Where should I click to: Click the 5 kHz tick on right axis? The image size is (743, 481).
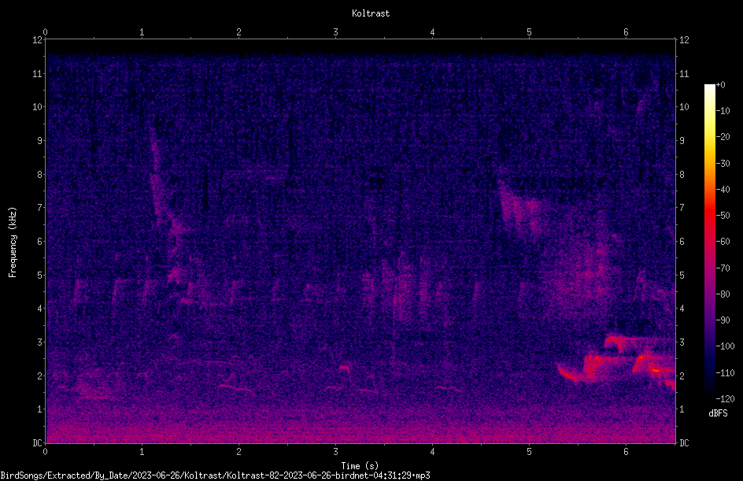pyautogui.click(x=682, y=275)
